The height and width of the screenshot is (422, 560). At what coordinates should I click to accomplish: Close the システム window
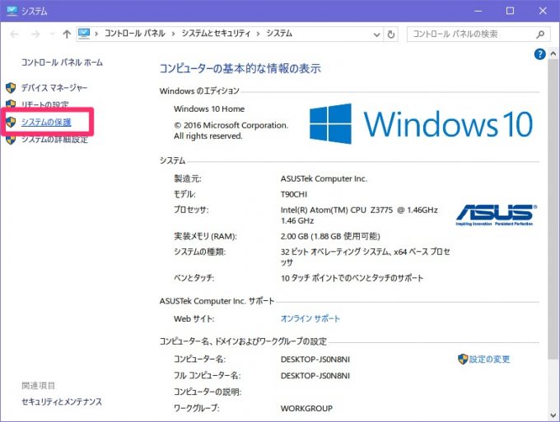[543, 11]
